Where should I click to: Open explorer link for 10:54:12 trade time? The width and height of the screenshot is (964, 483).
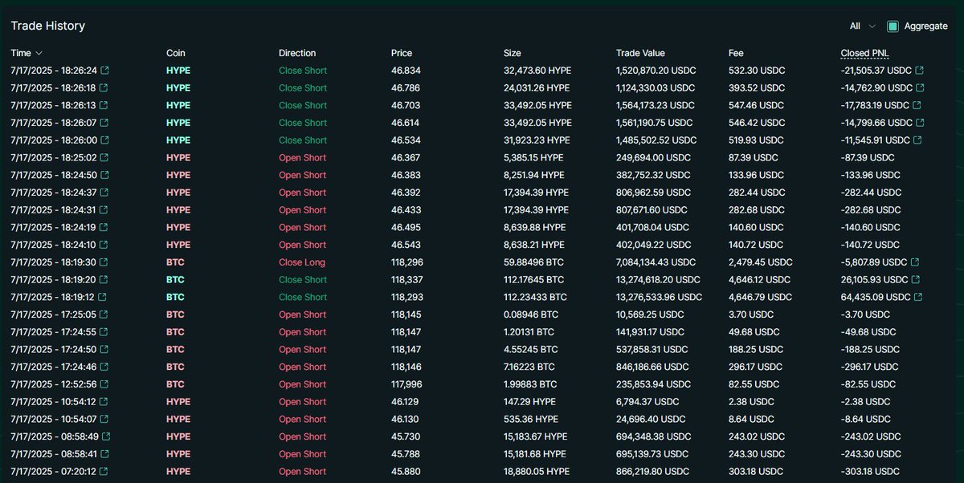point(104,402)
